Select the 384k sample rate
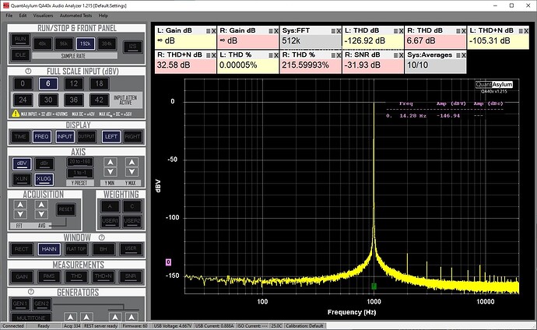The height and width of the screenshot is (330, 537). pos(107,44)
